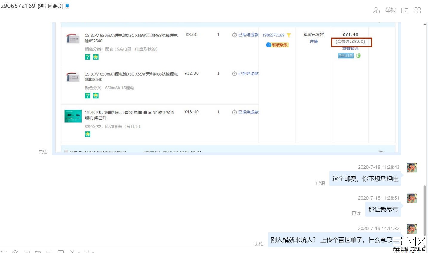Click the 已读 label left of the order screenshot
Image resolution: width=428 pixels, height=253 pixels.
point(43,152)
